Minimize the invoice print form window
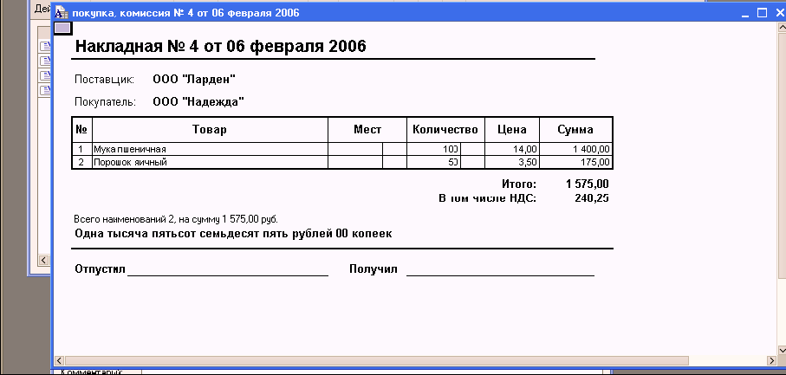Viewport: 786px width, 375px height. tap(744, 13)
